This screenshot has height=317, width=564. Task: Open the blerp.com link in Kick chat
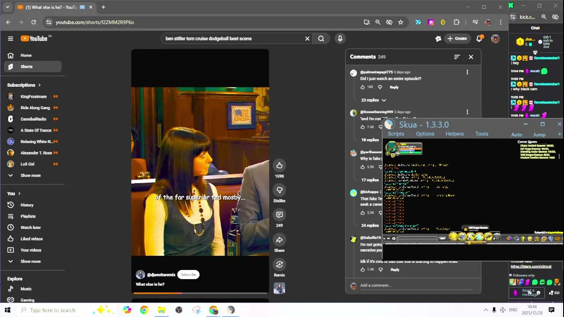point(531,266)
